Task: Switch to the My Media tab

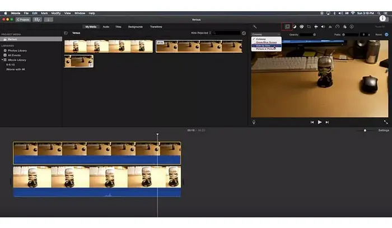Action: pos(91,27)
